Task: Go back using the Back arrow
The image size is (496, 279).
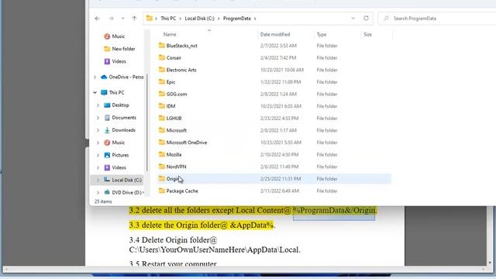Action: click(x=97, y=19)
